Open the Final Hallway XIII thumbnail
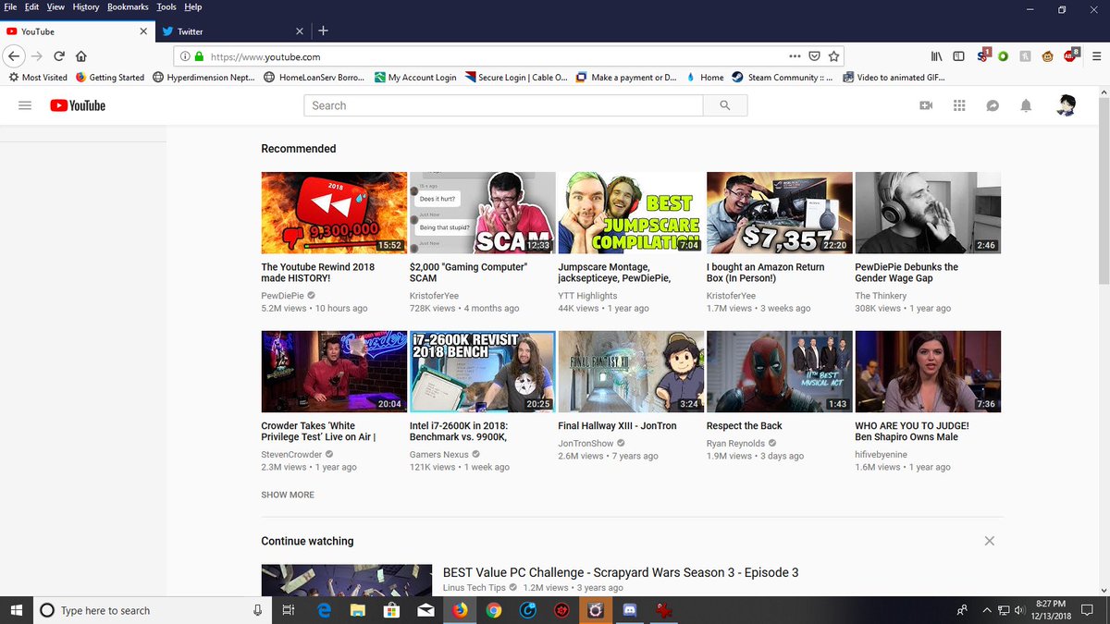The width and height of the screenshot is (1110, 624). coord(631,372)
